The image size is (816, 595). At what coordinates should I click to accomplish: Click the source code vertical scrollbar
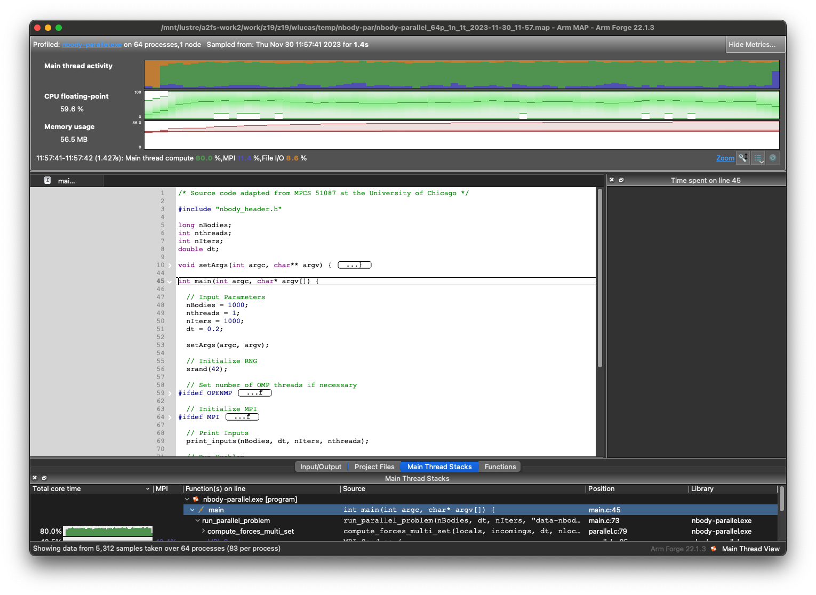600,278
